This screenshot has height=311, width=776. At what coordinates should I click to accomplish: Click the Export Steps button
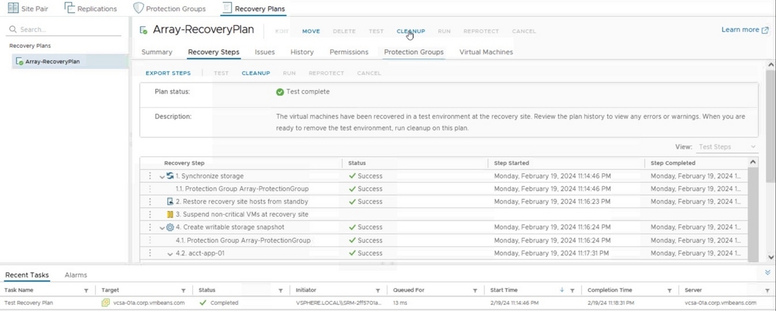coord(168,73)
